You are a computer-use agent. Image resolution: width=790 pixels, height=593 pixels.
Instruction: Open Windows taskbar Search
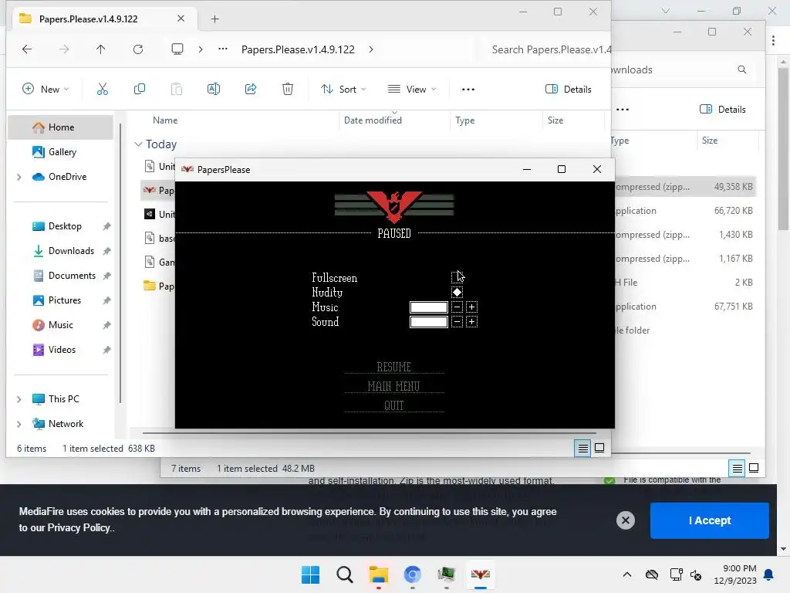(x=345, y=574)
